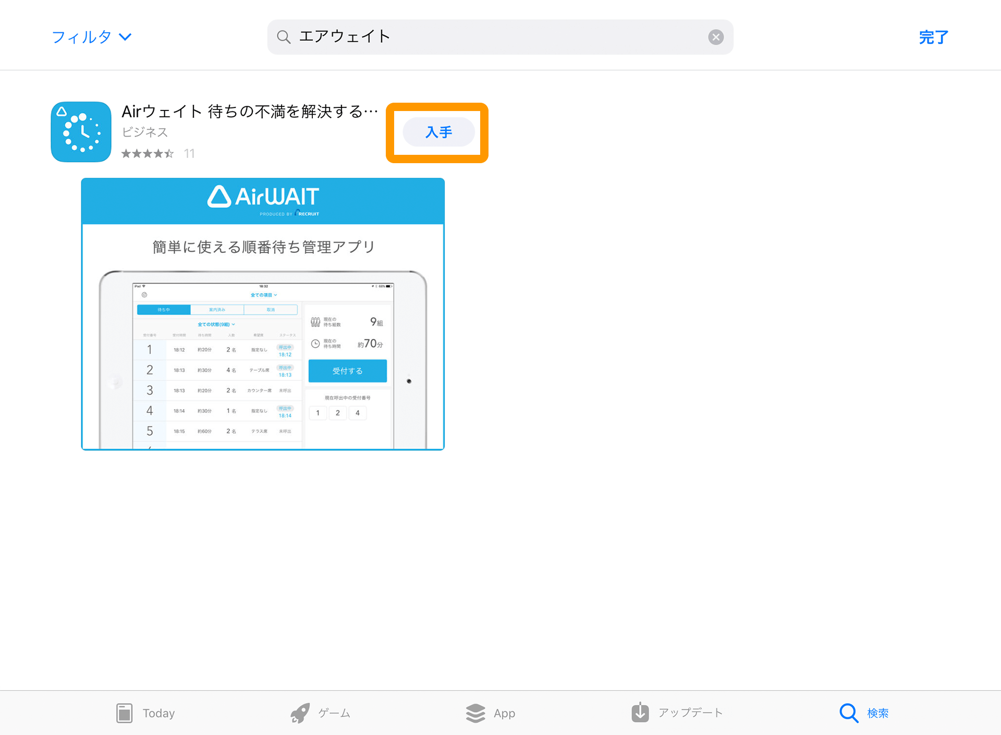1001x735 pixels.
Task: Tap the 入手 get button
Action: 438,132
